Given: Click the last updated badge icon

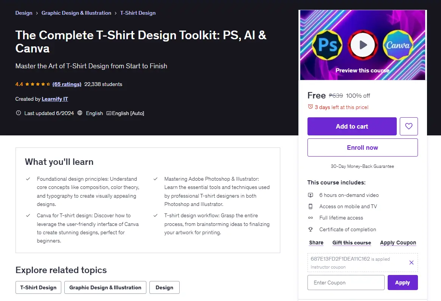Looking at the screenshot, I should point(18,113).
